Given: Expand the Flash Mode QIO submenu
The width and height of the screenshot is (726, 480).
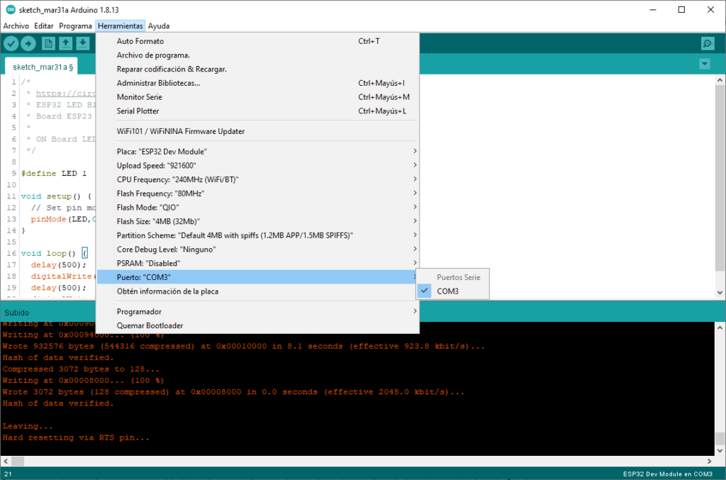Looking at the screenshot, I should tap(258, 207).
